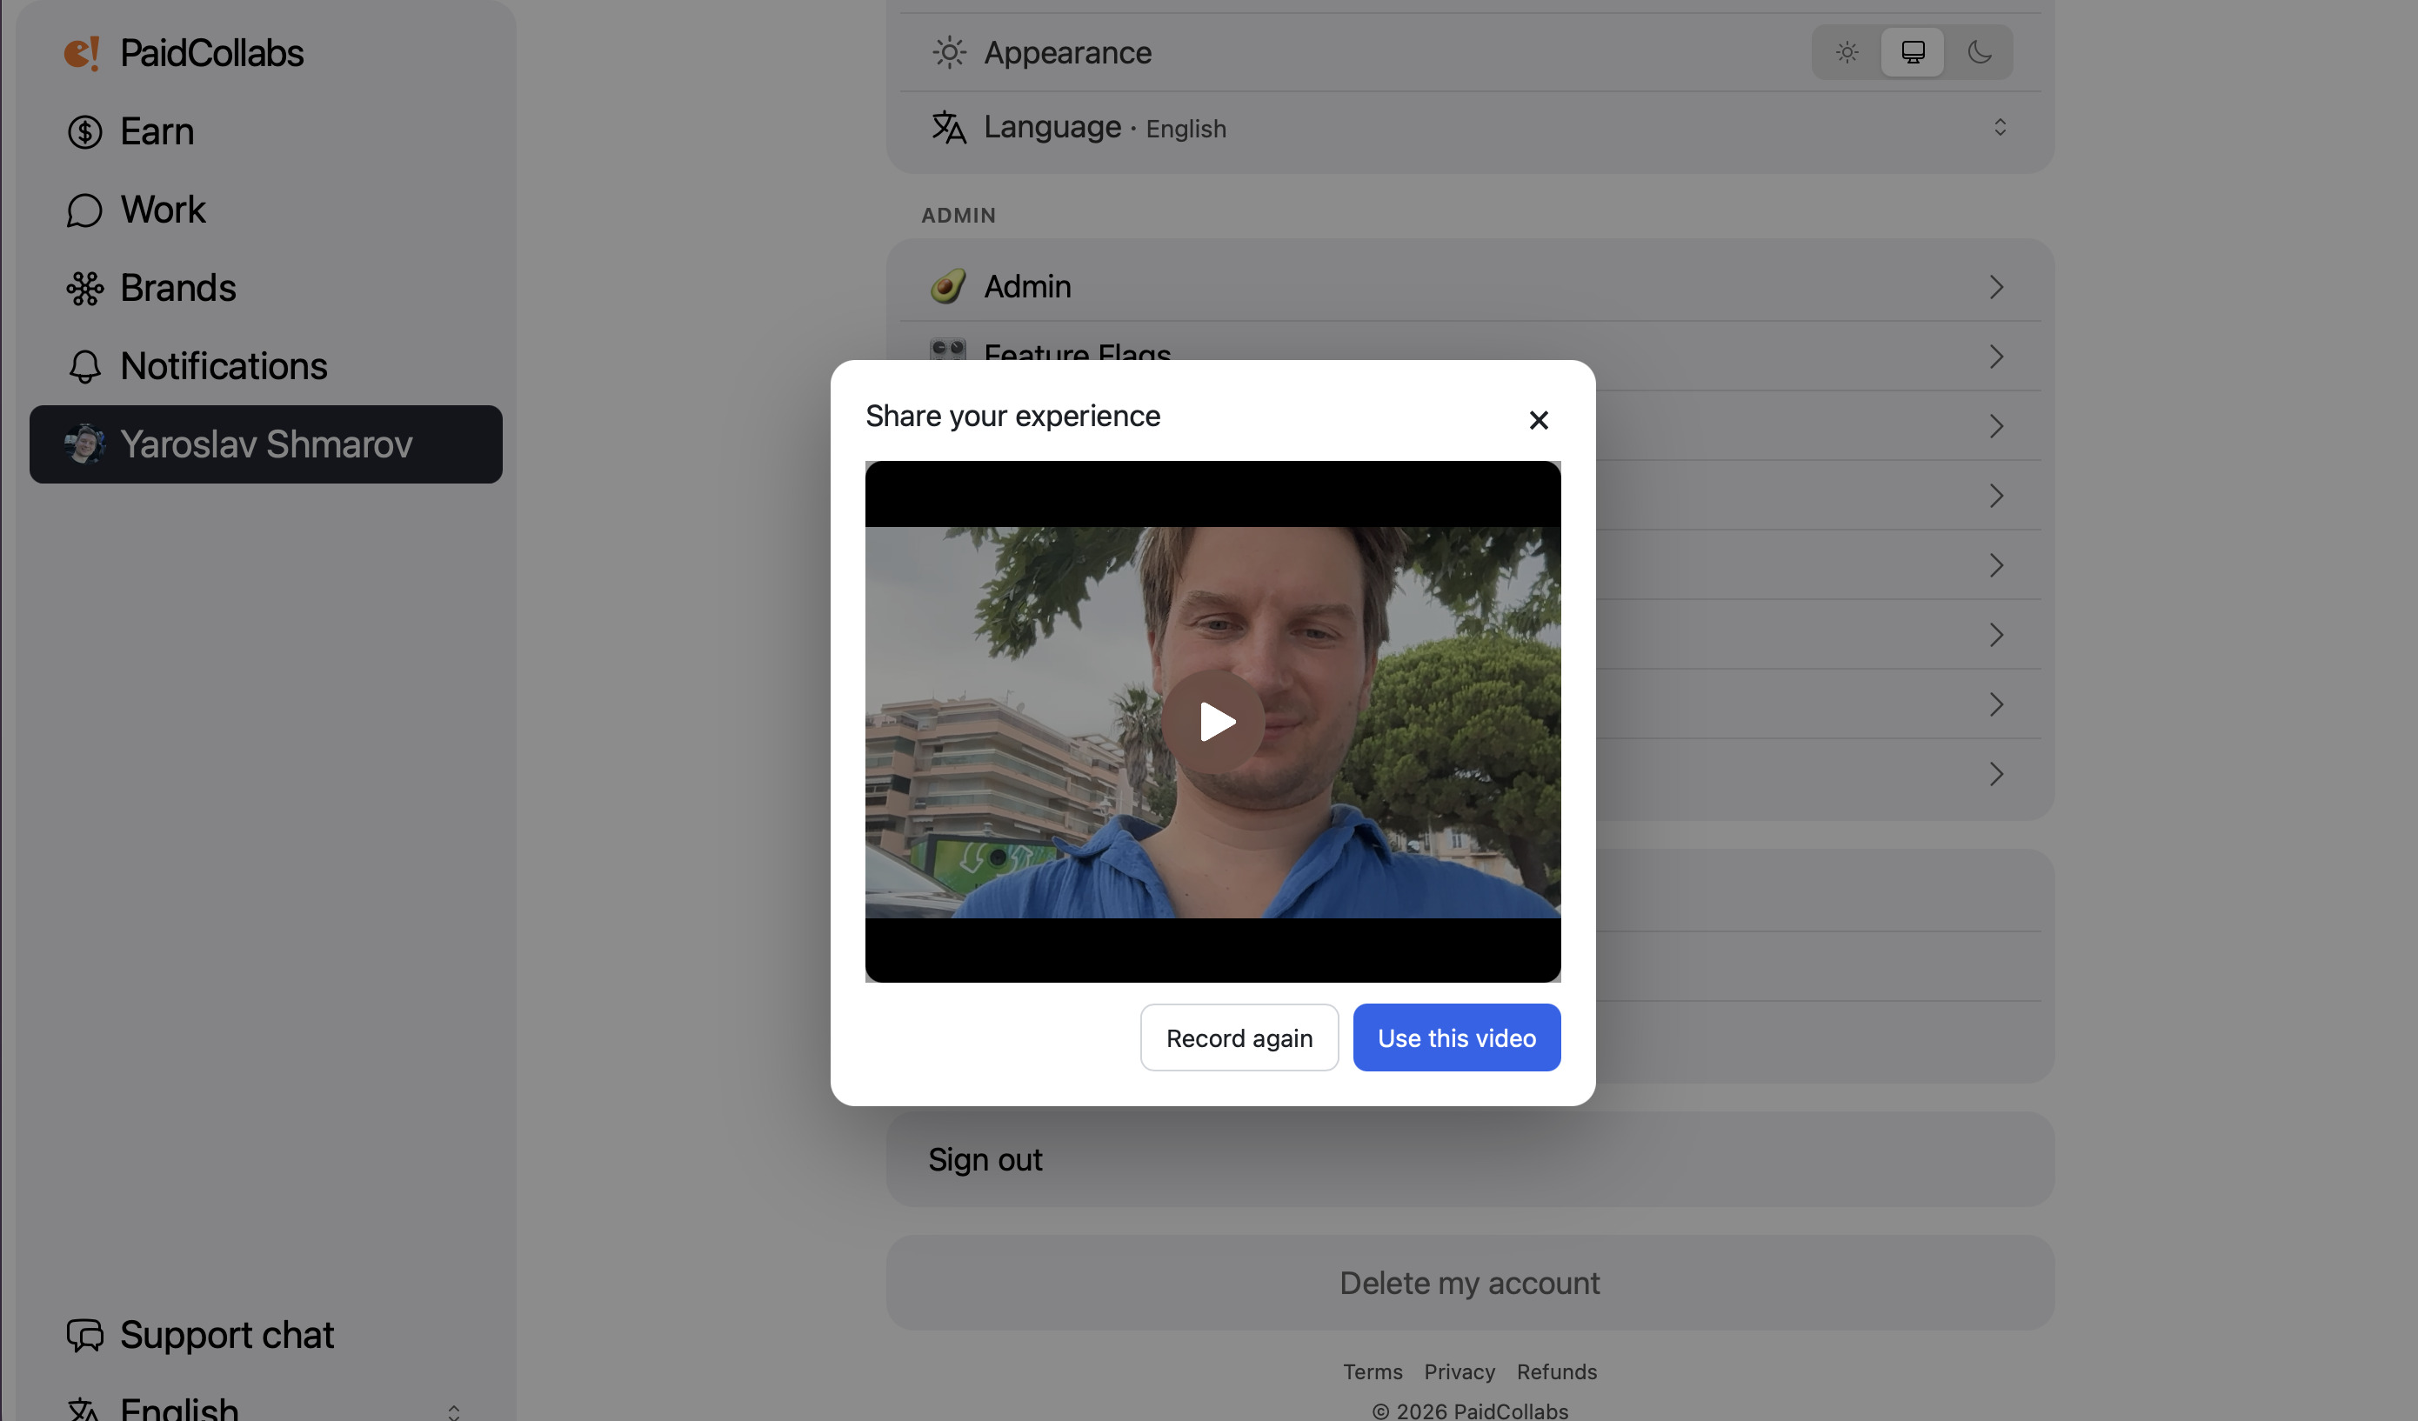Click the Support chat bubbles icon

pos(84,1335)
